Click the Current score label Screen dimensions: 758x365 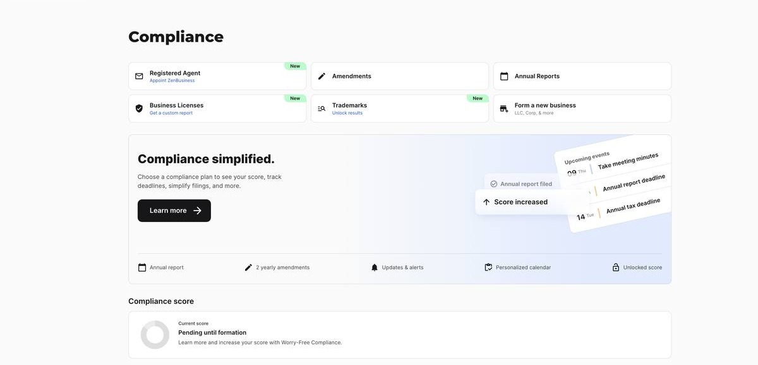193,323
